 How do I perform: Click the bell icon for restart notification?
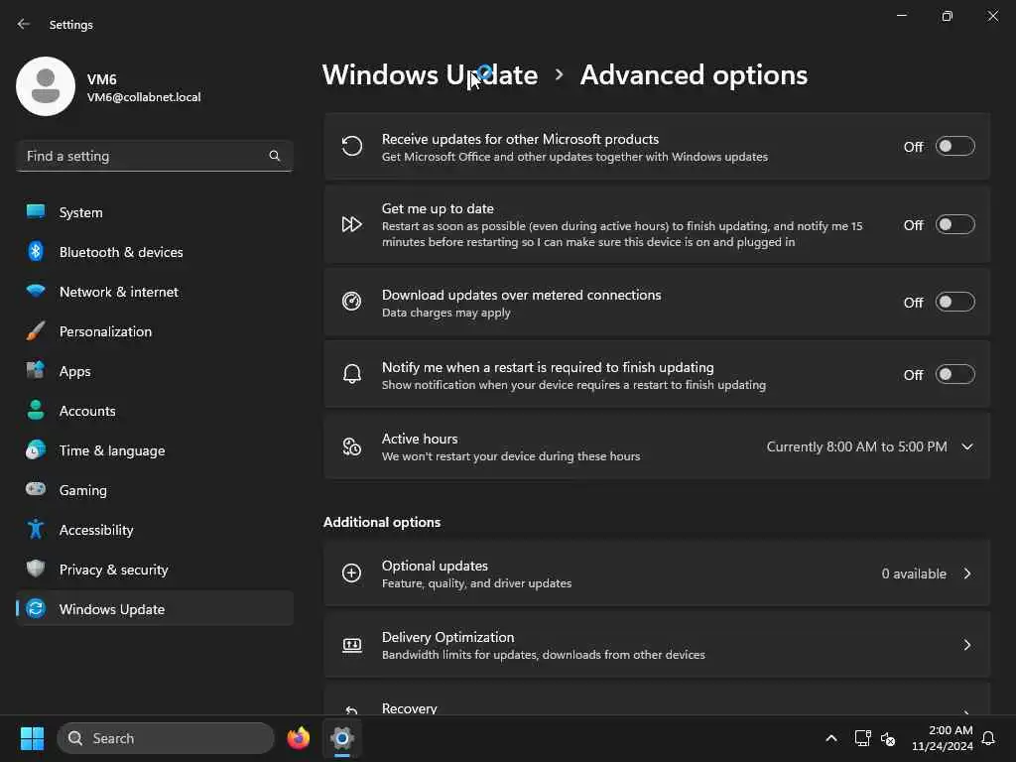point(352,374)
